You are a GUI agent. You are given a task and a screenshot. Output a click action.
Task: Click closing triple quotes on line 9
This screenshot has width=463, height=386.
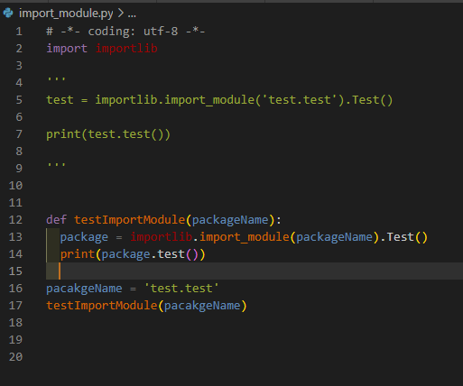(x=56, y=164)
